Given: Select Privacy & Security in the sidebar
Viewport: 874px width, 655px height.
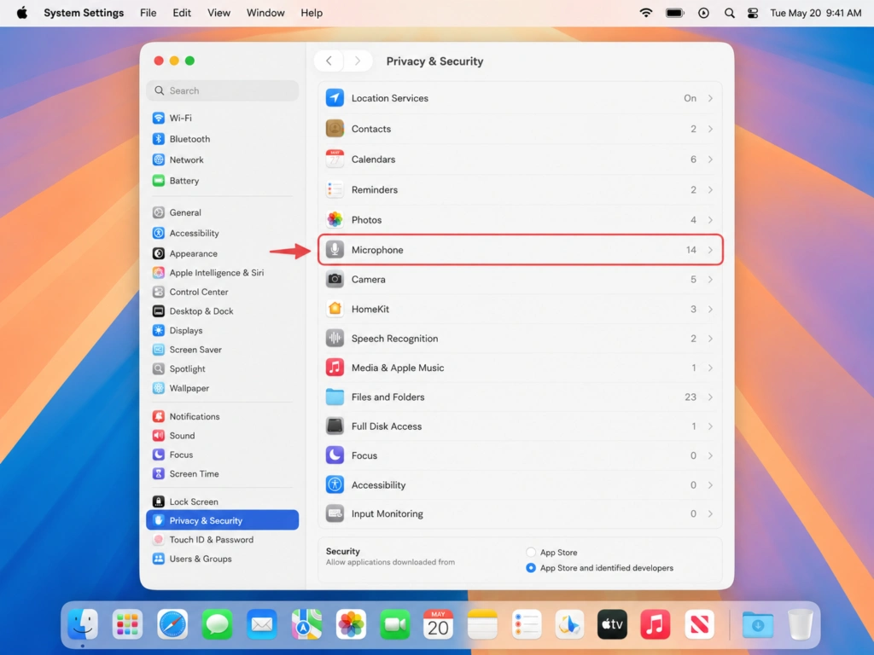Looking at the screenshot, I should pyautogui.click(x=223, y=520).
